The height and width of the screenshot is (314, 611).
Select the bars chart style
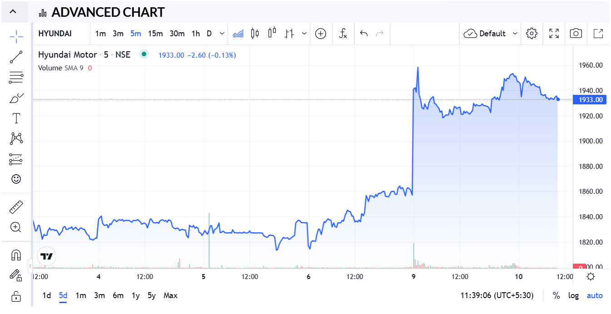pyautogui.click(x=289, y=34)
